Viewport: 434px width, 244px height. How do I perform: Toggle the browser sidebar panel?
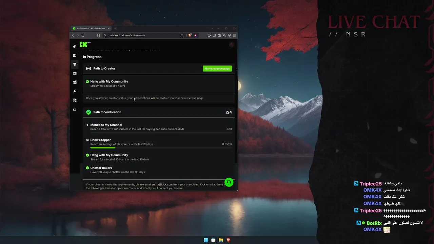(214, 35)
